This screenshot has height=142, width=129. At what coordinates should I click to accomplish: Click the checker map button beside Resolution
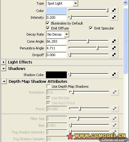pos(115,92)
